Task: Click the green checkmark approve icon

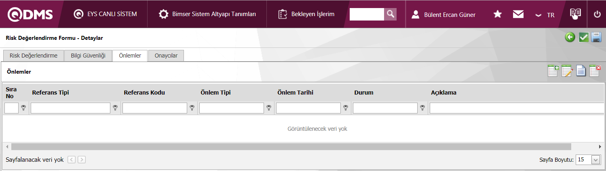Action: (x=583, y=37)
